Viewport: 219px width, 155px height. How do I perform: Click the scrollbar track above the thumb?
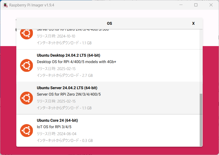tap(201, 62)
